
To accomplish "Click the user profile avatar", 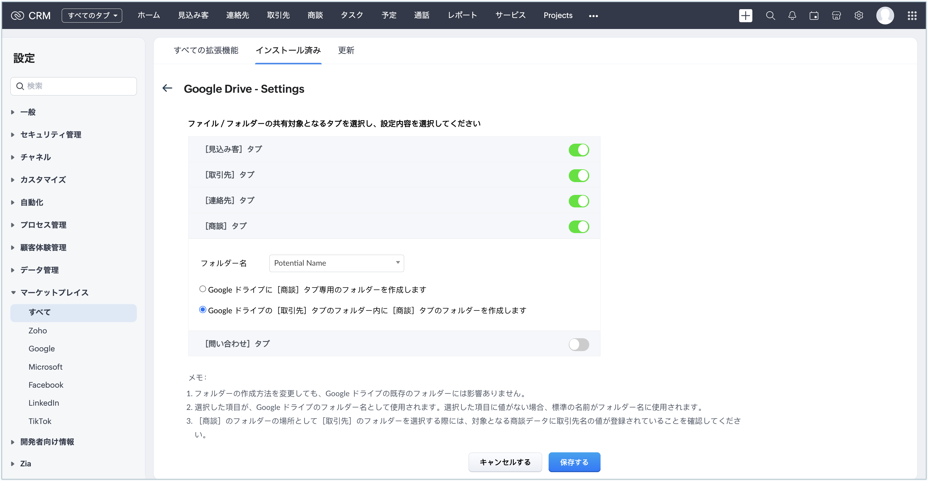I will (x=885, y=16).
